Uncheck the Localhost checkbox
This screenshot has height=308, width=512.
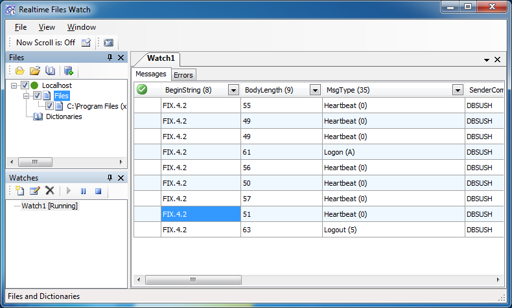25,85
